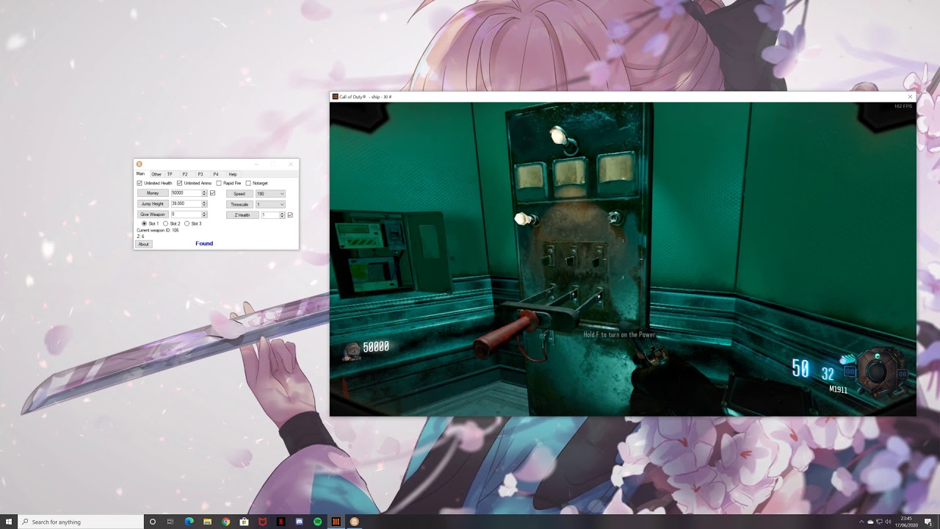
Task: Switch to Black Ops game taskbar icon
Action: click(x=336, y=522)
